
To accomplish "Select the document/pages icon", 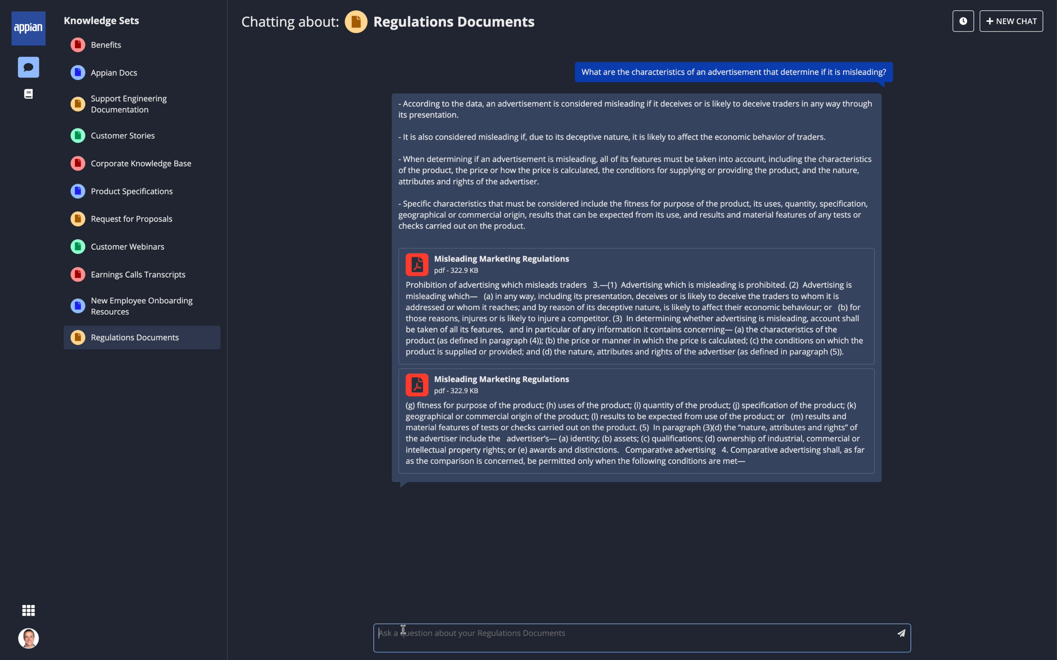I will (28, 94).
